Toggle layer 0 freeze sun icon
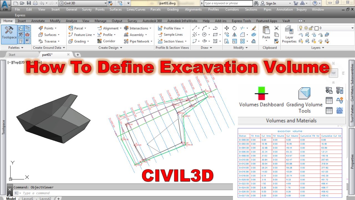This screenshot has width=355, height=200. (x=306, y=28)
